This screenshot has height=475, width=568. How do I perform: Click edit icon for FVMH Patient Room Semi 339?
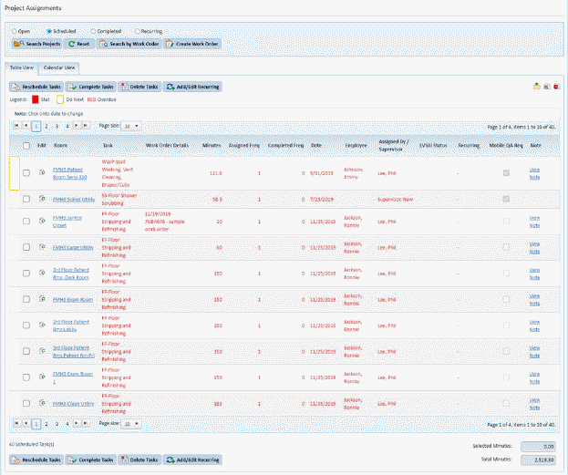(x=42, y=172)
